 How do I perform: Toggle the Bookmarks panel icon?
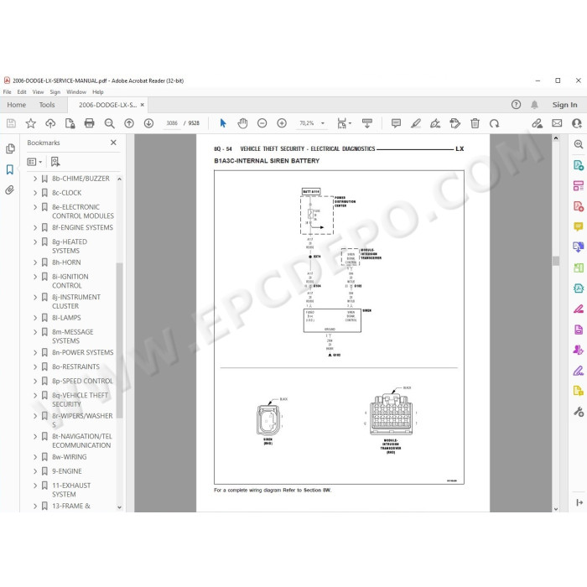[x=10, y=169]
